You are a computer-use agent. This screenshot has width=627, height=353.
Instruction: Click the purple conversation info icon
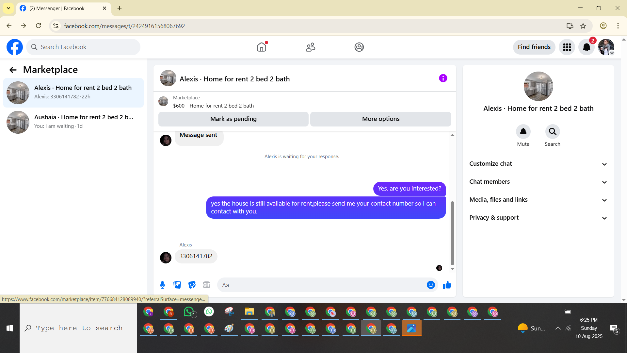click(x=443, y=78)
